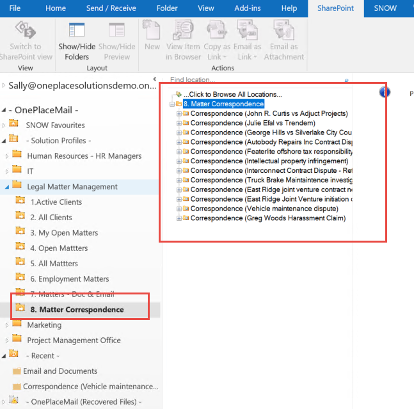Expand Correspondence John R. Curtis node
The height and width of the screenshot is (409, 414).
(179, 114)
